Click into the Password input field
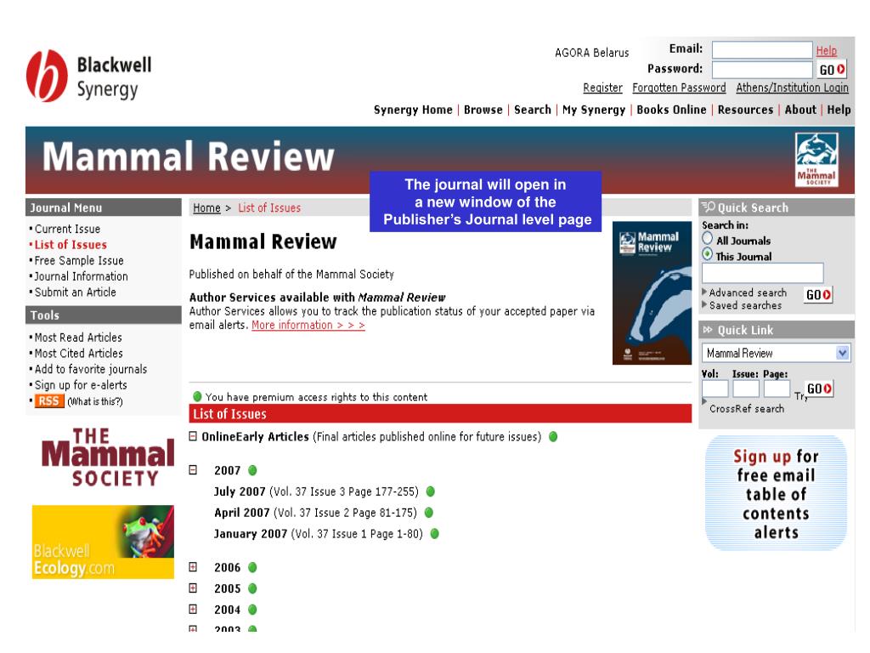The image size is (870, 653). coord(762,70)
